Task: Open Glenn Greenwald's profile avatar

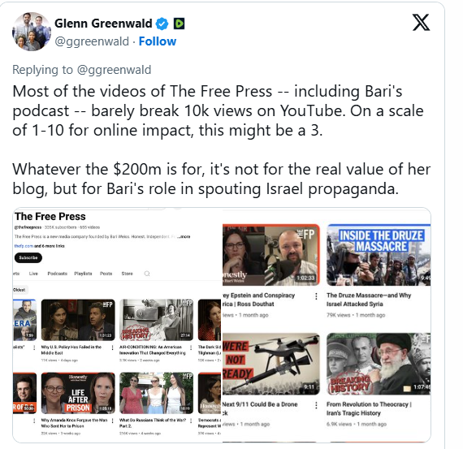Action: coord(32,32)
